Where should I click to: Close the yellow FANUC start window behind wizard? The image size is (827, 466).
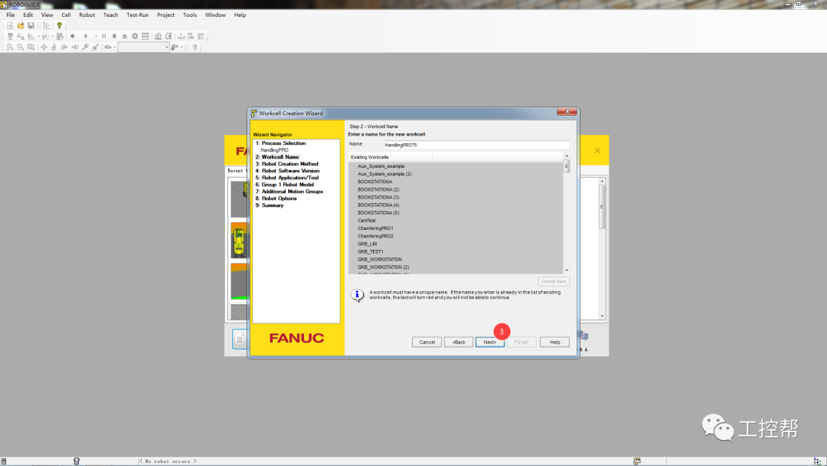tap(597, 150)
